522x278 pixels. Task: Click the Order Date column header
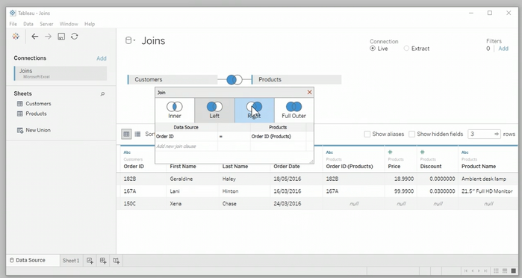(x=287, y=167)
